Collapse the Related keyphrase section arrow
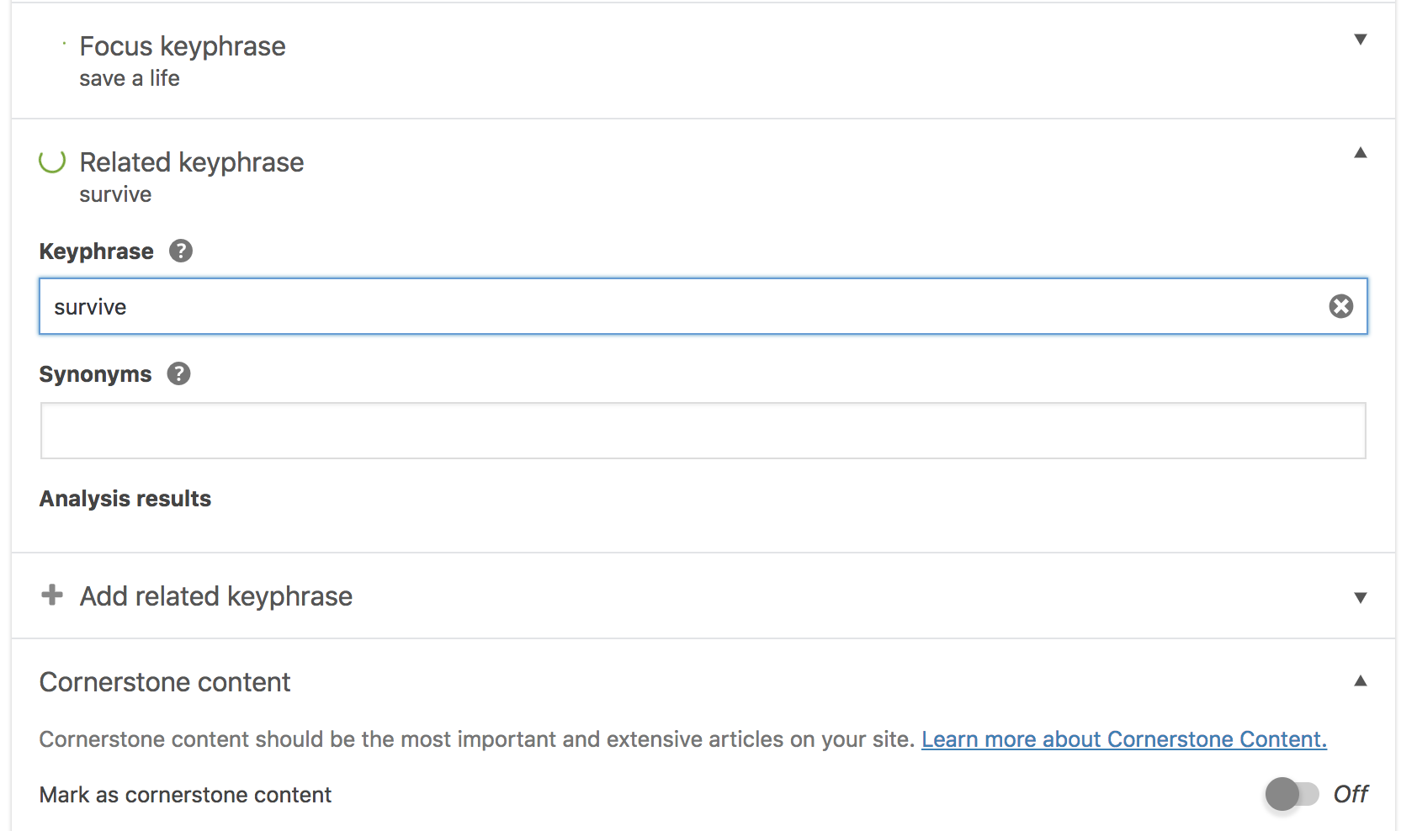 pos(1360,153)
